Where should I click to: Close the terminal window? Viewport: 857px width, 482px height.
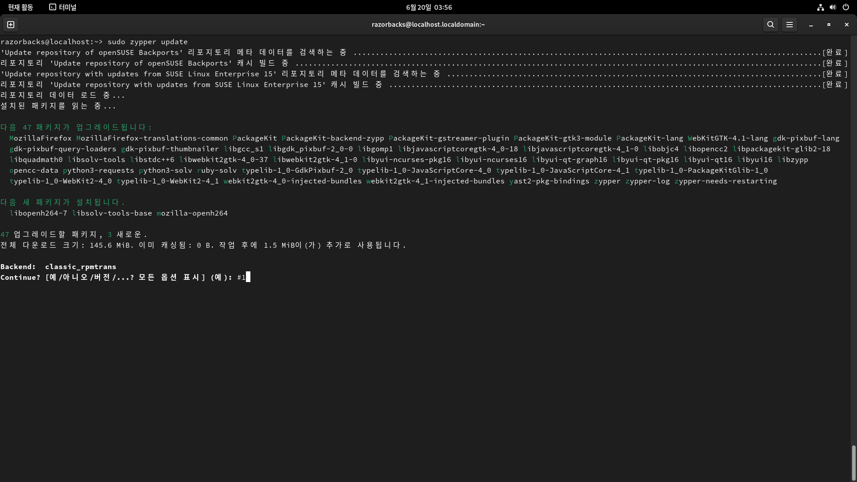pyautogui.click(x=846, y=25)
